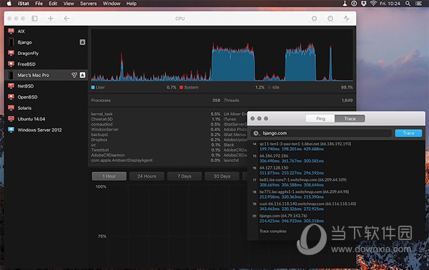Click hop 15 address 66.186.192.186

click(x=274, y=156)
